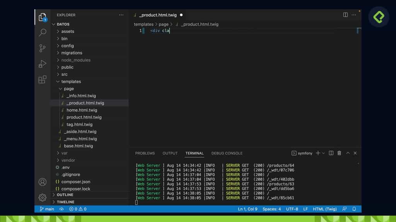The width and height of the screenshot is (396, 222).
Task: Select the TERMINAL tab
Action: coord(195,153)
